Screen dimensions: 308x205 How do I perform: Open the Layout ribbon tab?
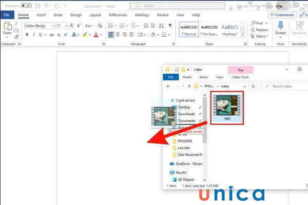coord(95,15)
